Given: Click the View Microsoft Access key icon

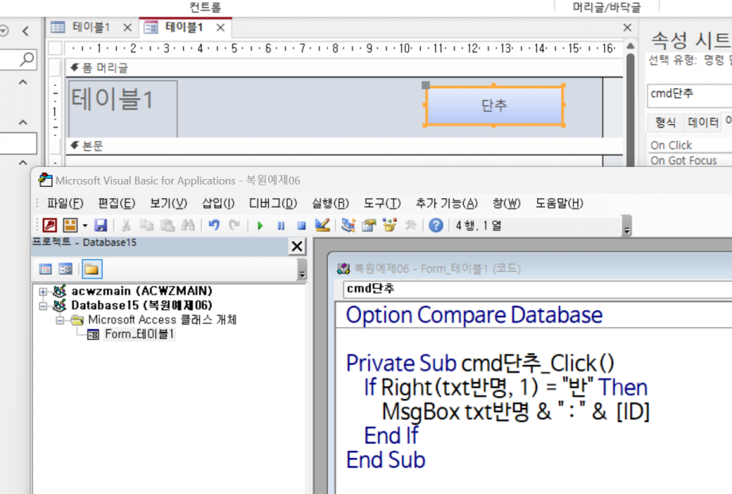Looking at the screenshot, I should click(50, 226).
